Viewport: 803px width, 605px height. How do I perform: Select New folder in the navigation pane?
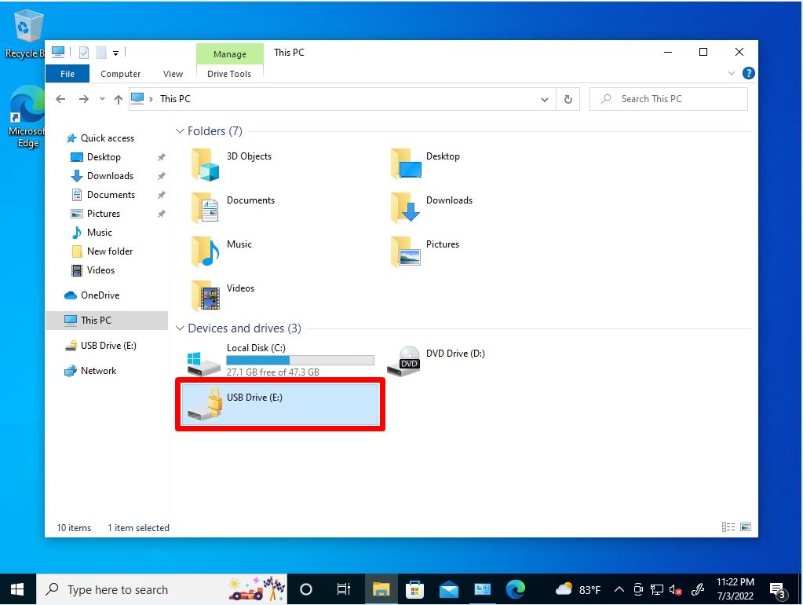coord(110,251)
